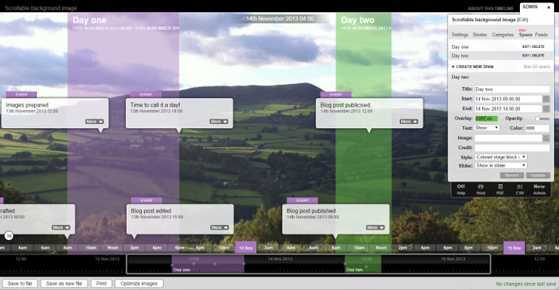Click the Optimize images button
The image size is (559, 290).
[x=139, y=283]
